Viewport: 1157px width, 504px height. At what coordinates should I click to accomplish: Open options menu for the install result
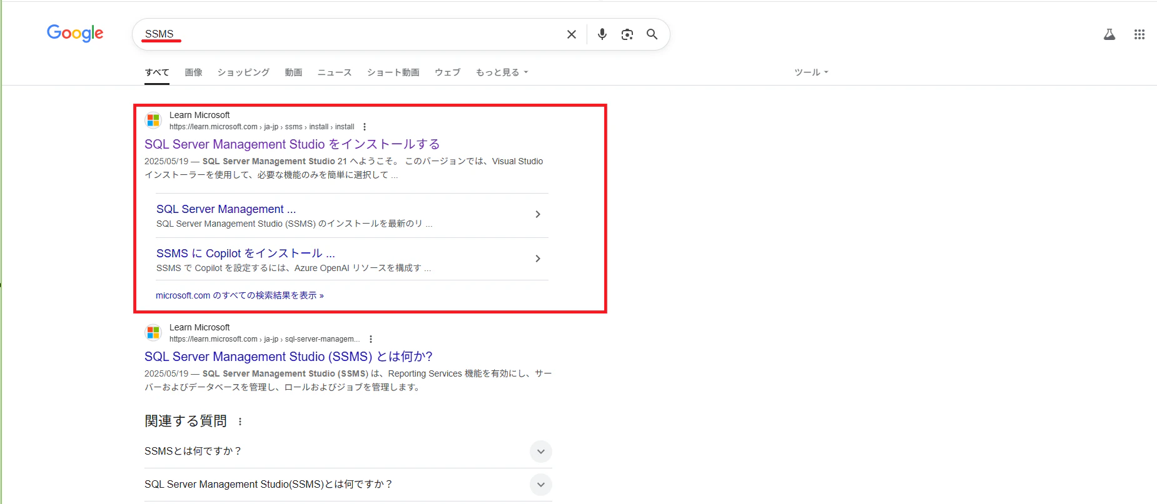365,127
